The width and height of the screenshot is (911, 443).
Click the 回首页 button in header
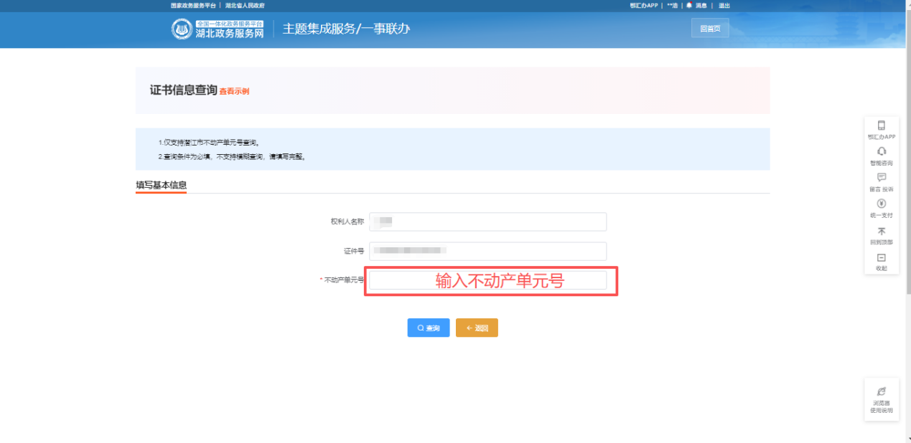[x=709, y=29]
